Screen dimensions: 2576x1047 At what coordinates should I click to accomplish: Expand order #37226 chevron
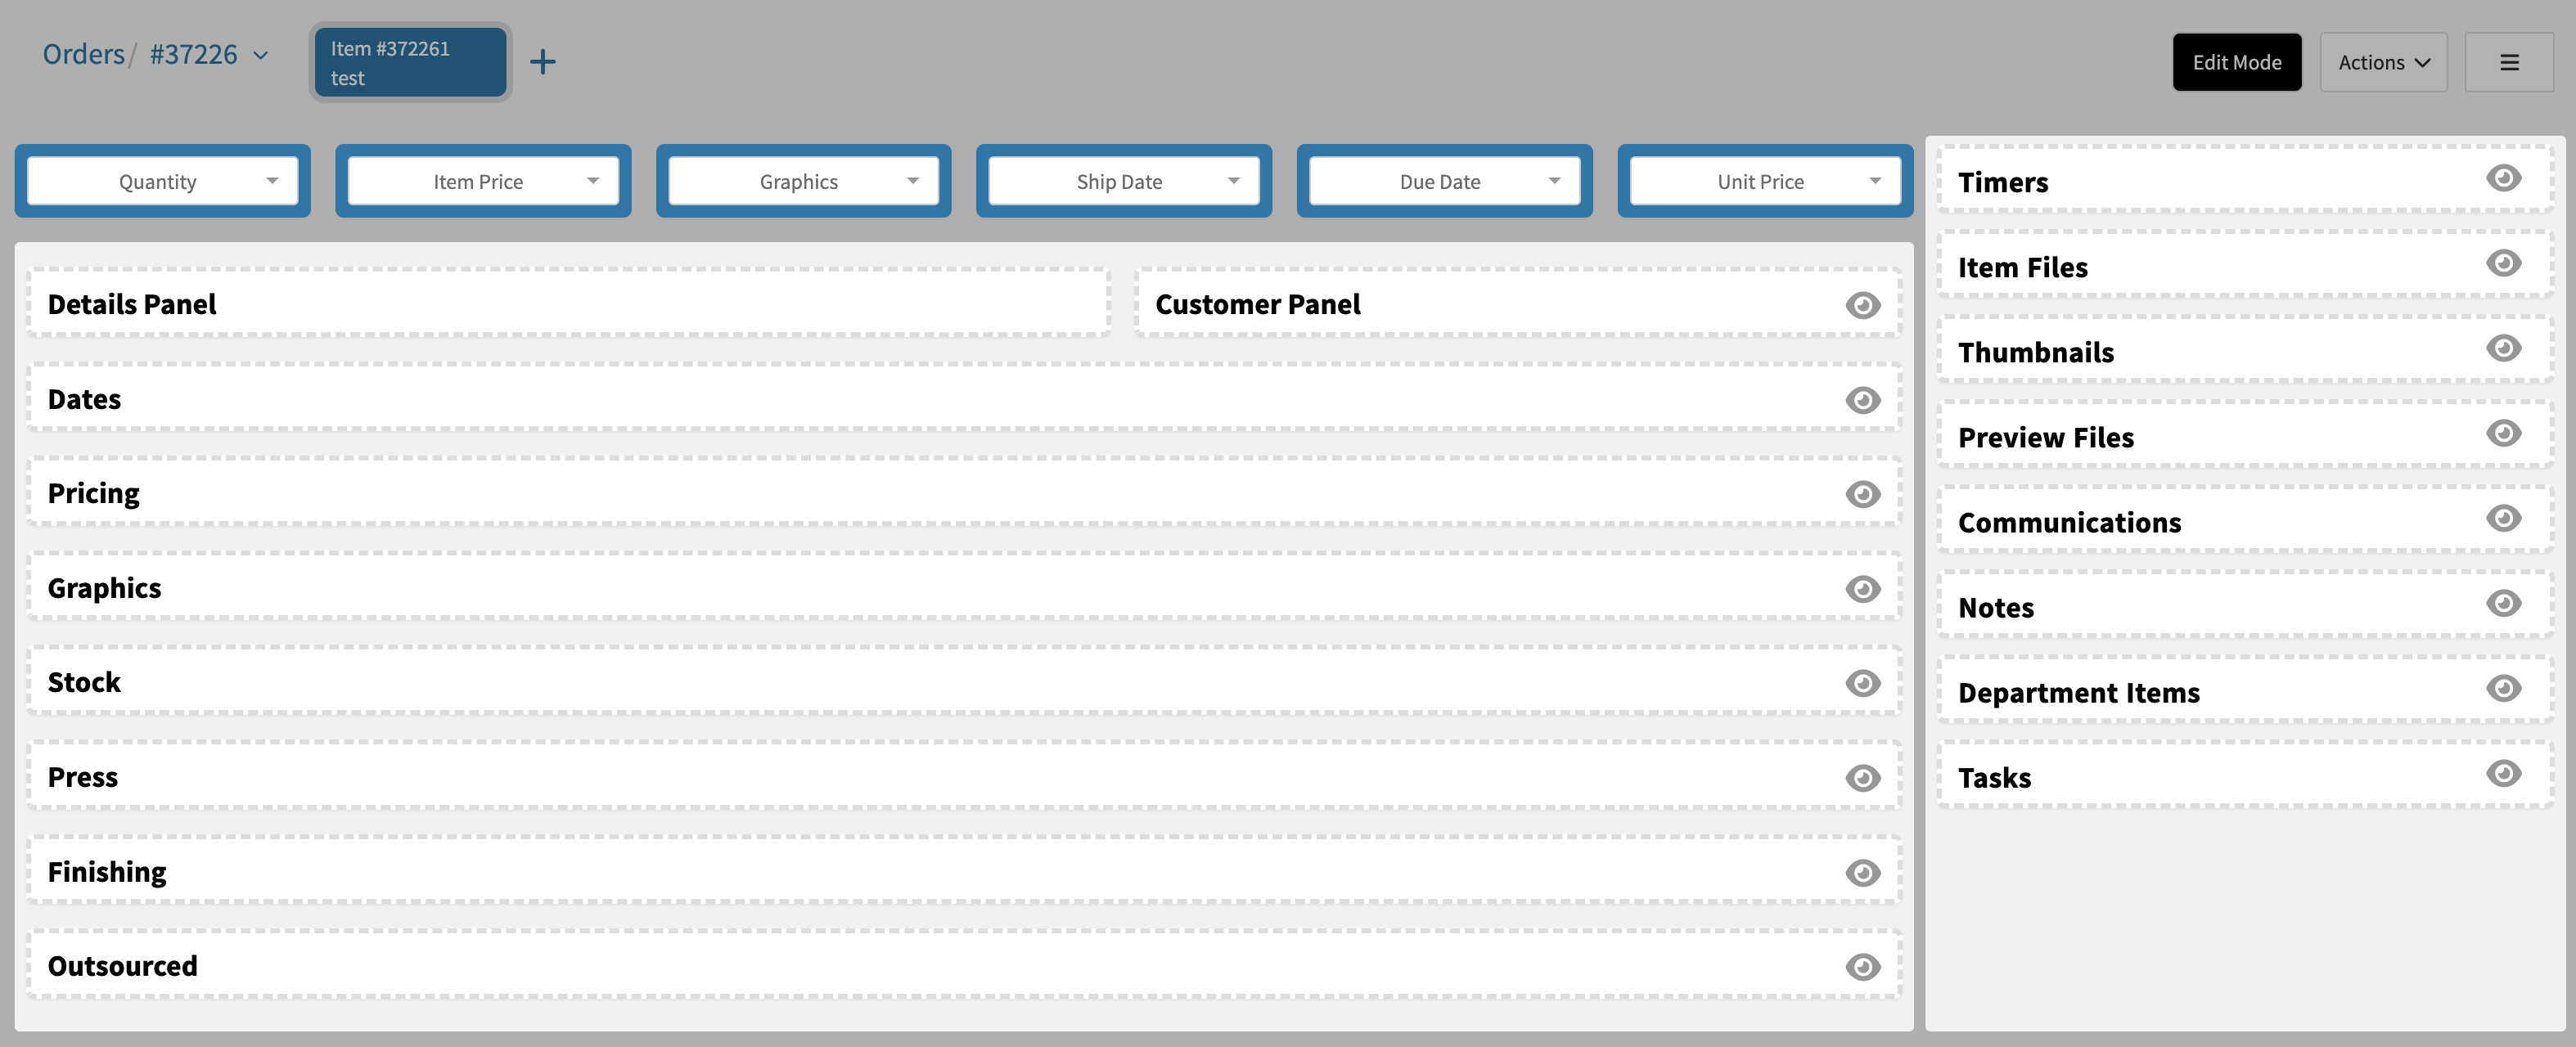click(261, 55)
